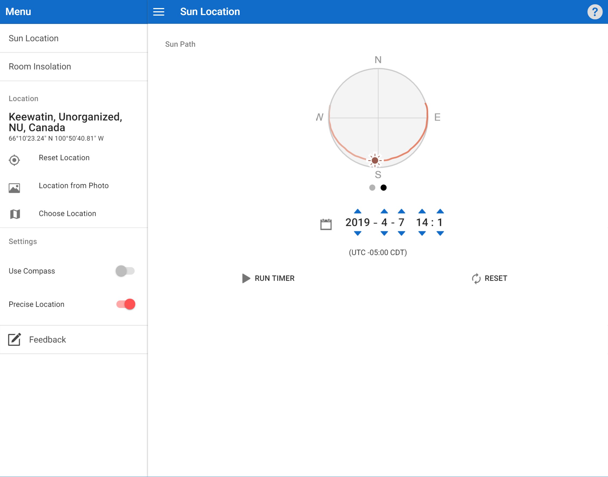This screenshot has height=477, width=608.
Task: Increase the day with the up arrow
Action: pos(401,211)
